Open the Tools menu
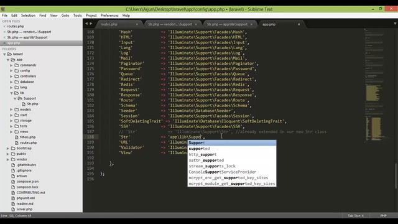The width and height of the screenshot is (398, 224). pos(77,16)
